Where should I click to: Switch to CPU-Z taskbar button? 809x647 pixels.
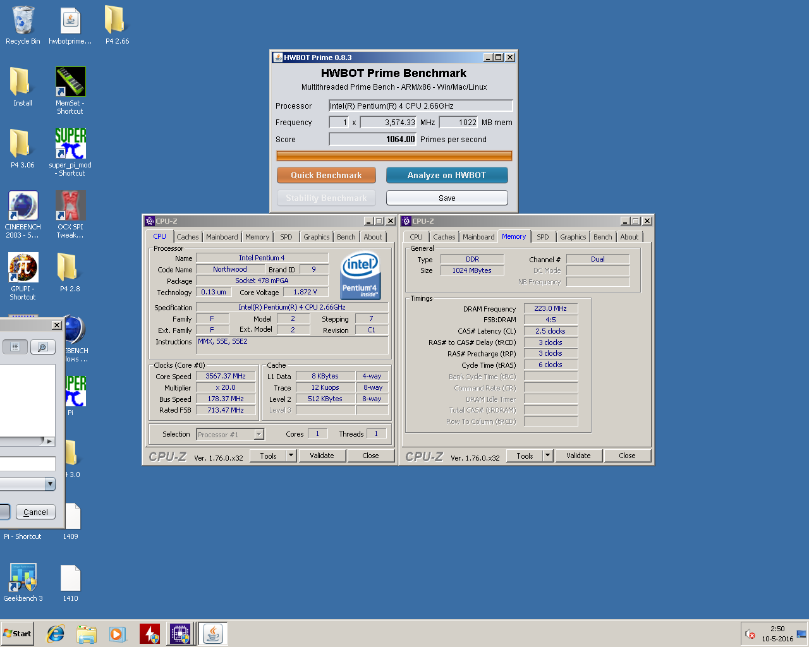180,634
